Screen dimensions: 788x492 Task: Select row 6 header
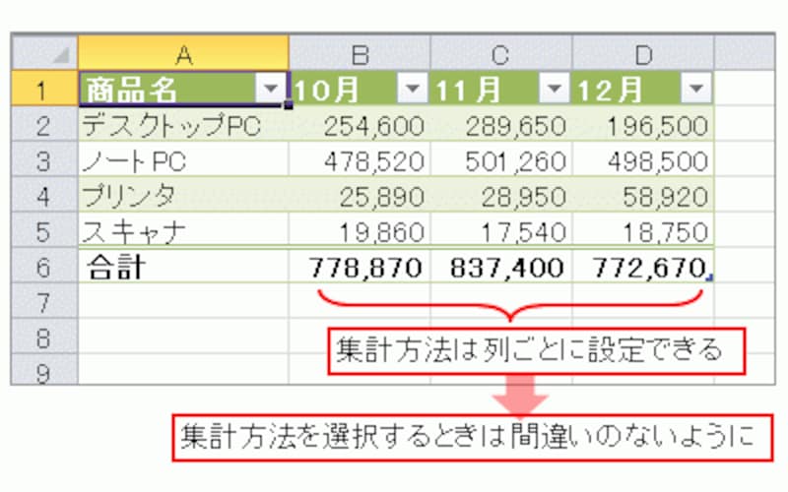pyautogui.click(x=44, y=265)
